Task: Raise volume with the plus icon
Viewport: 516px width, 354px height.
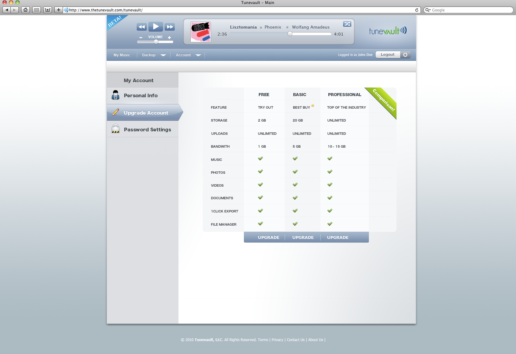Action: 169,37
